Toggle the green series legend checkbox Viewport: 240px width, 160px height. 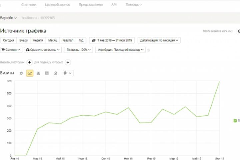point(235,121)
